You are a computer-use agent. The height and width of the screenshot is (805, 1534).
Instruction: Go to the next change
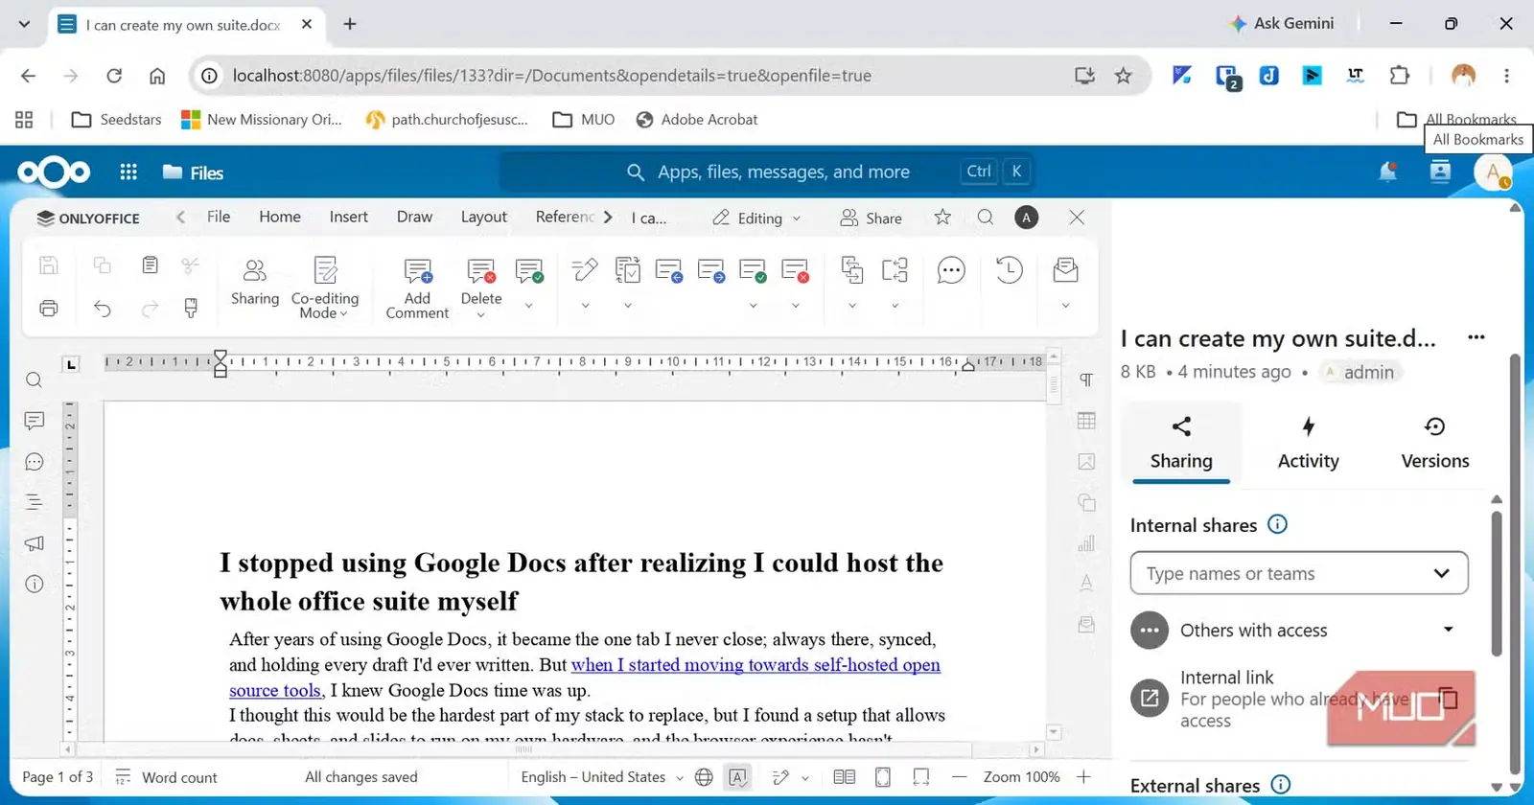tap(711, 271)
